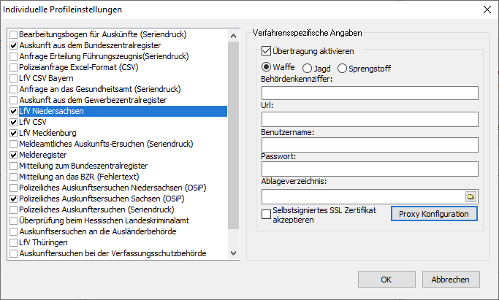Confirm with the OK button
The height and width of the screenshot is (300, 499).
point(386,279)
